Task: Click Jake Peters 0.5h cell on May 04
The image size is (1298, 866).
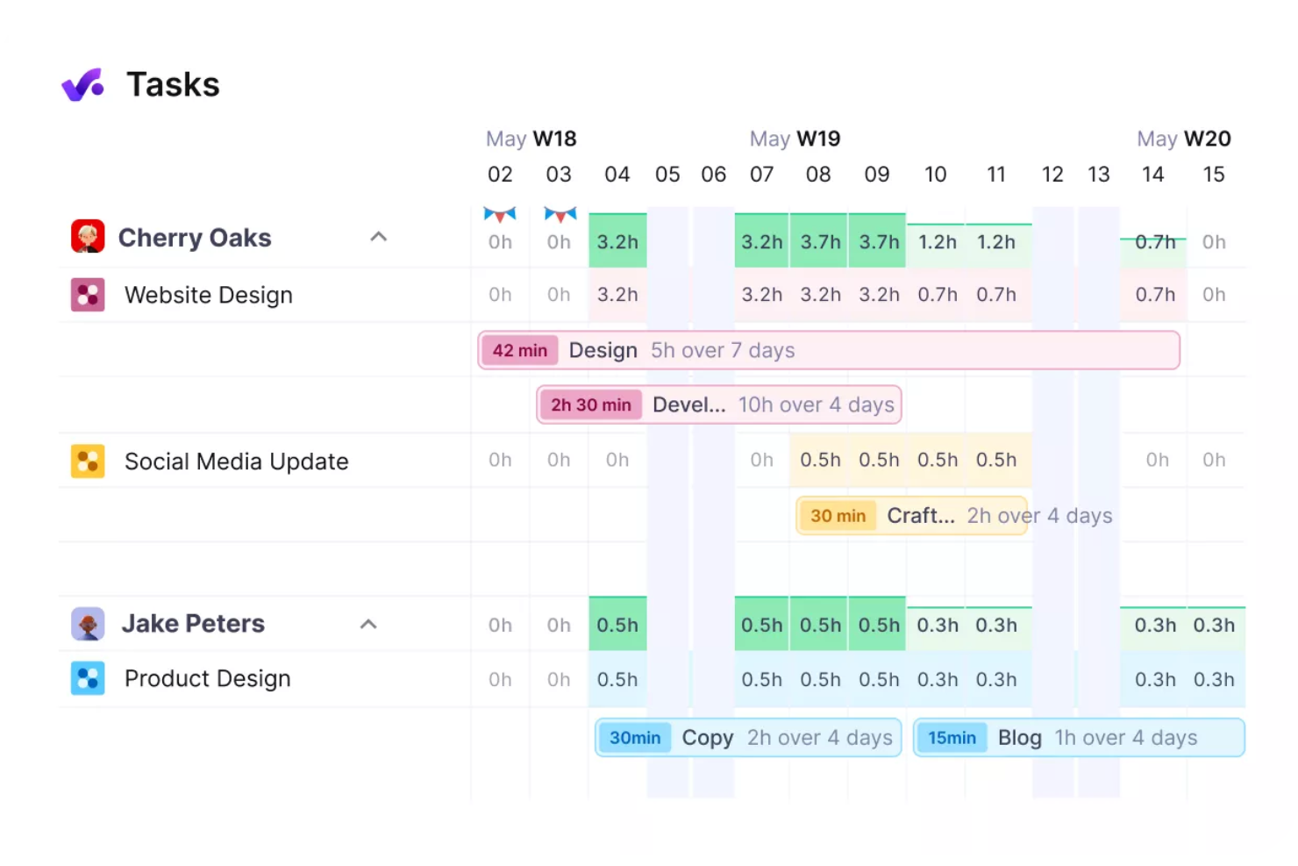Action: click(x=617, y=624)
